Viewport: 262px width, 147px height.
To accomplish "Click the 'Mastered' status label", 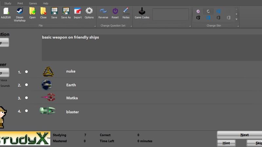I will (60, 141).
